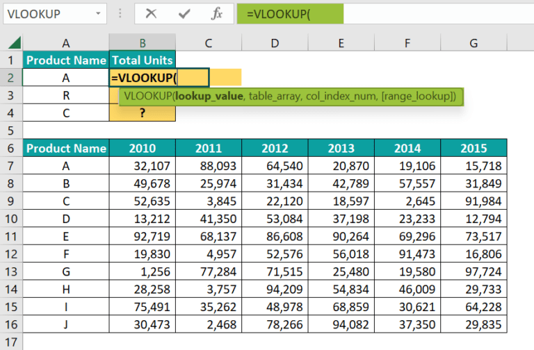Select cell A4 containing C
The width and height of the screenshot is (534, 350).
[66, 113]
